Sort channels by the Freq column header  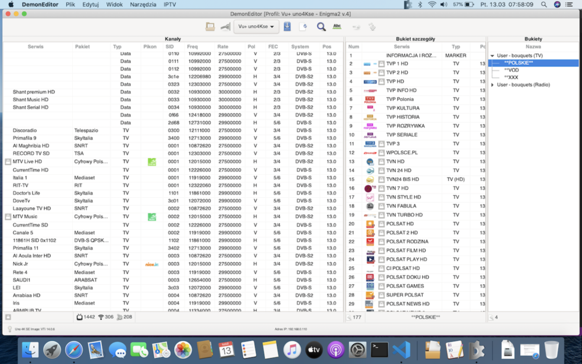192,47
